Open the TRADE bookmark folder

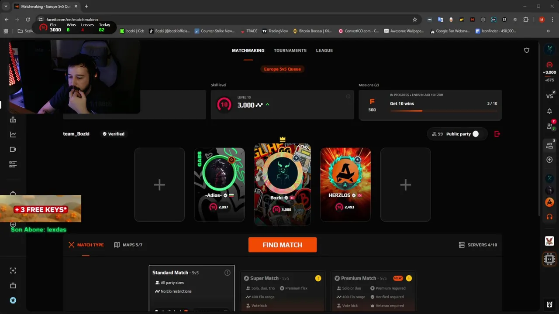pos(248,31)
